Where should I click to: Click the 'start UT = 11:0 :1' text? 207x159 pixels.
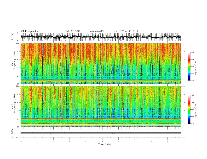(x=126, y=31)
